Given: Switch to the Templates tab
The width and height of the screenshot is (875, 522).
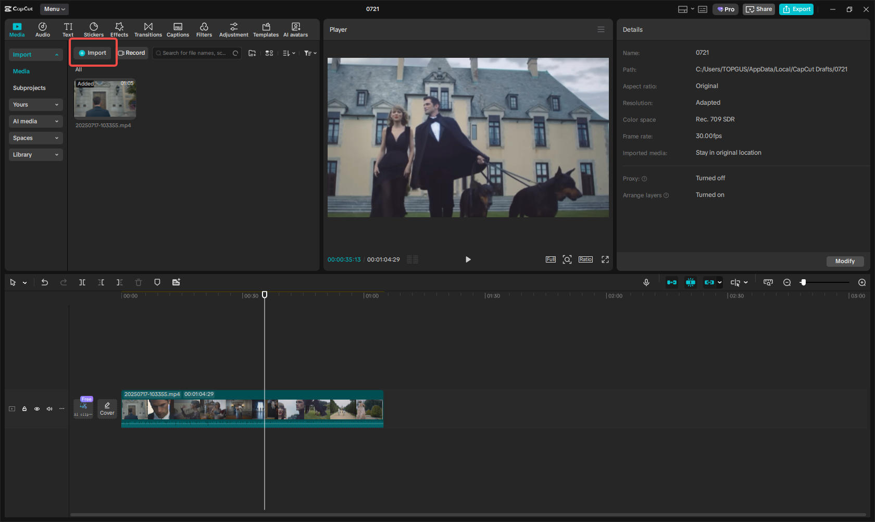Looking at the screenshot, I should (266, 29).
